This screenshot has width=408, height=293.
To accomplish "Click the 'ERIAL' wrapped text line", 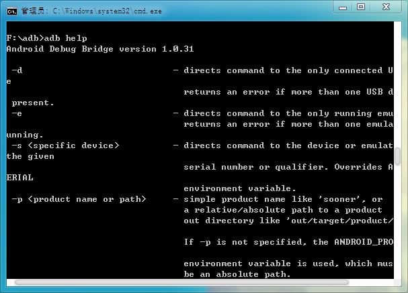I will [x=20, y=178].
